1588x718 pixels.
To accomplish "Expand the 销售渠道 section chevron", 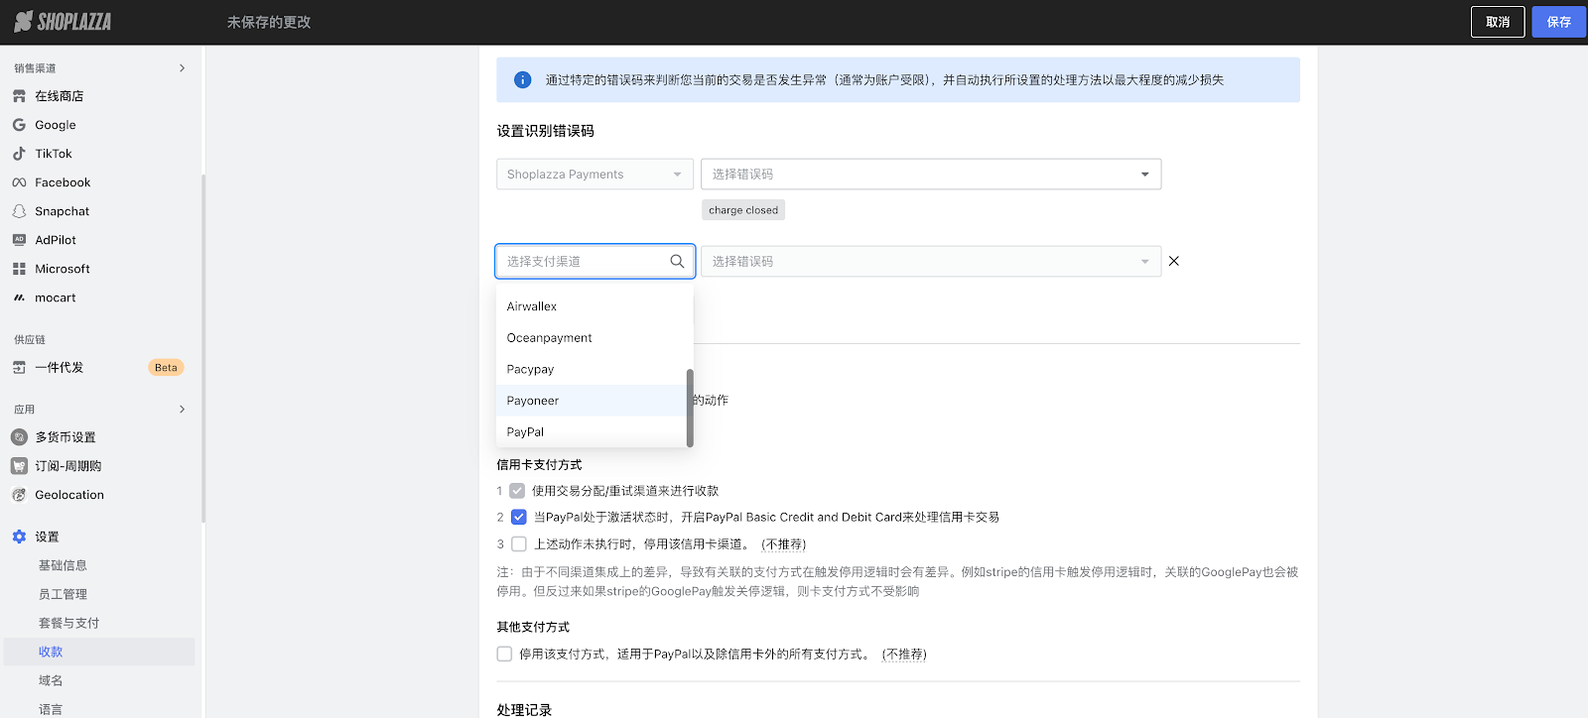I will (182, 68).
